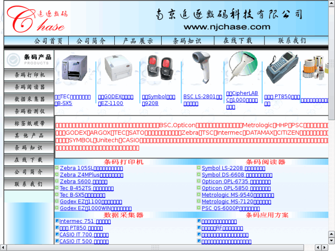This screenshot has width=335, height=251.
Task: Open PT850 link in data collector list
Action: tap(81, 228)
